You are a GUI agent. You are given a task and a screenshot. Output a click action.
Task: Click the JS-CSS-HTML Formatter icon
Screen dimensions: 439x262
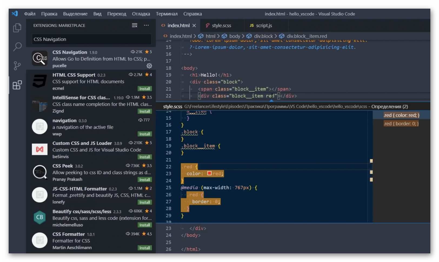coord(40,195)
